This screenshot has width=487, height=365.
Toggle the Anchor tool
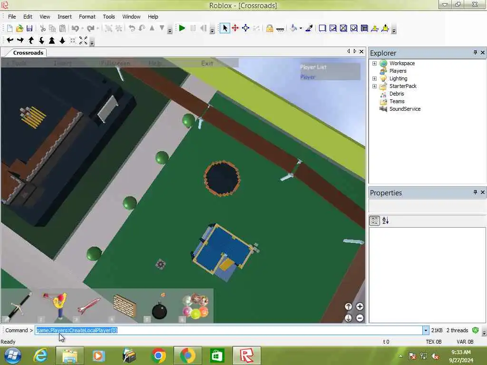(280, 29)
